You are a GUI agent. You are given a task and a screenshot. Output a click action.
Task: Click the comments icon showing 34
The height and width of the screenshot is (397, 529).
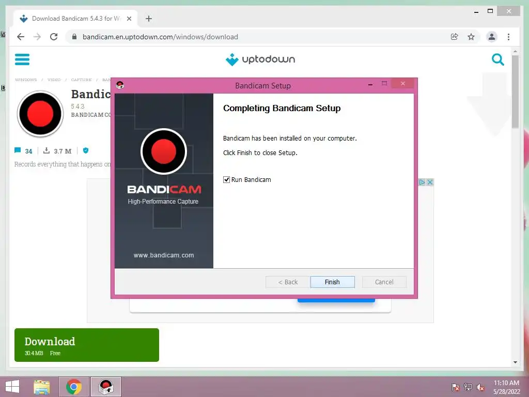18,150
